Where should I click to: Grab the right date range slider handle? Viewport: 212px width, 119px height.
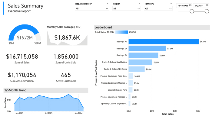pyautogui.click(x=207, y=11)
